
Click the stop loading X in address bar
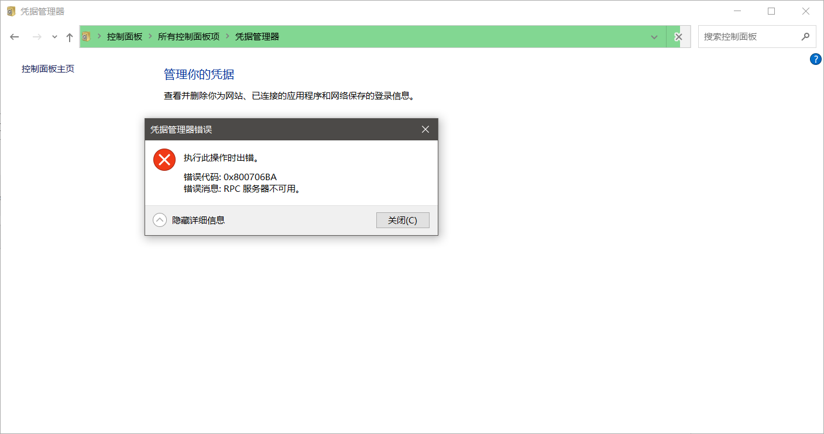[x=678, y=36]
